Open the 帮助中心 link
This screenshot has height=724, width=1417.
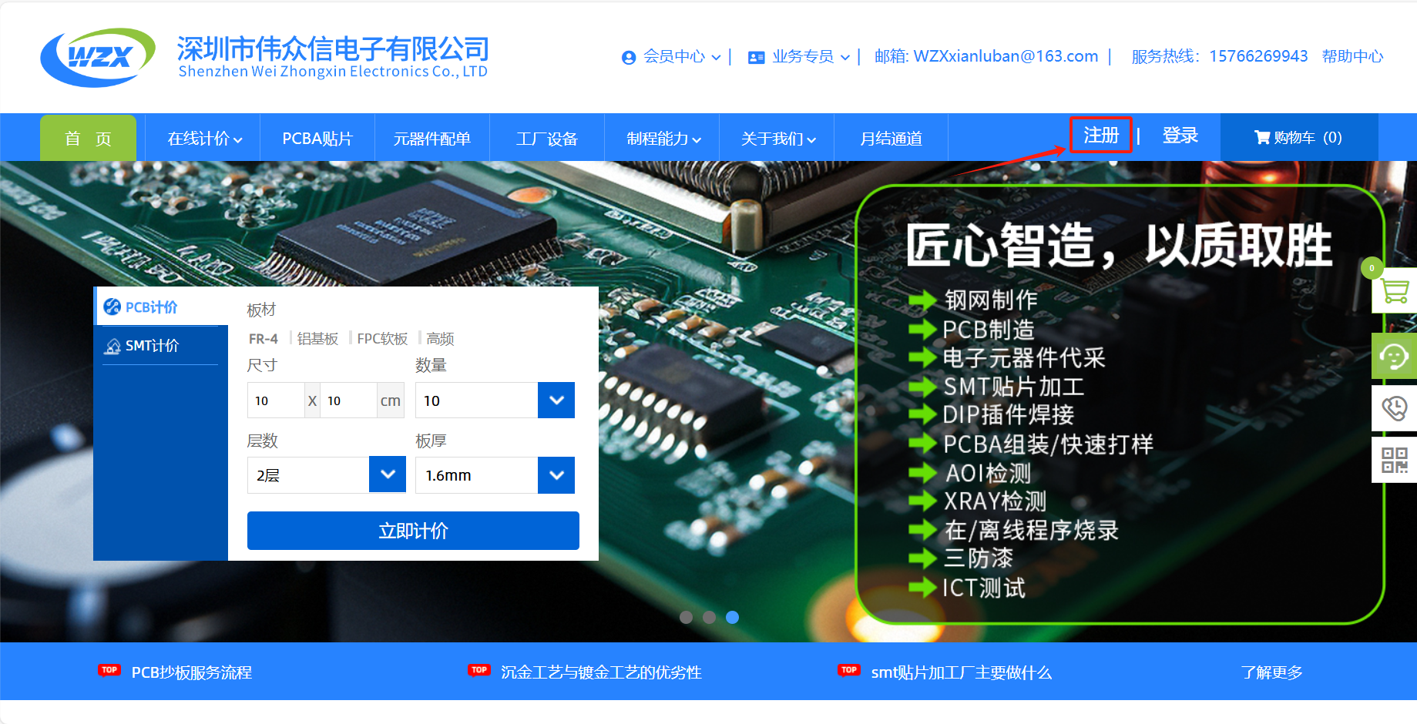(x=1352, y=56)
